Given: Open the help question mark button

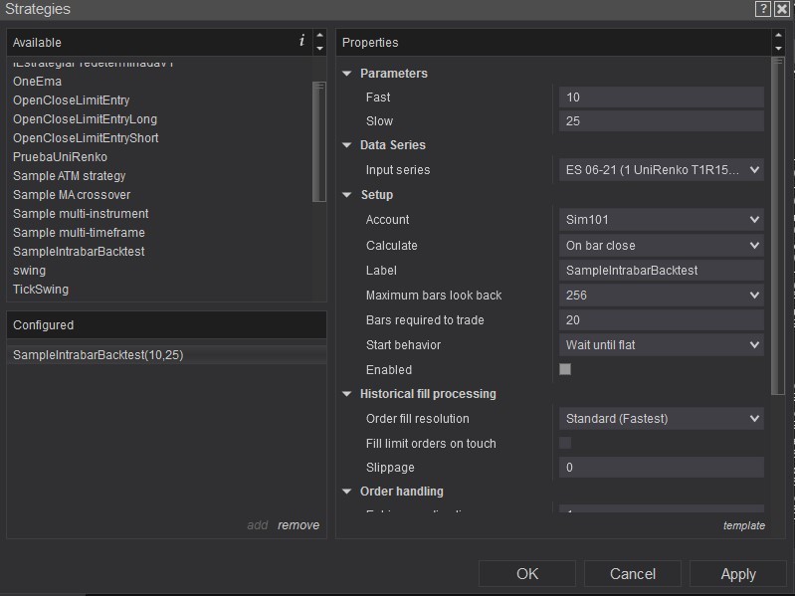Looking at the screenshot, I should tap(763, 9).
